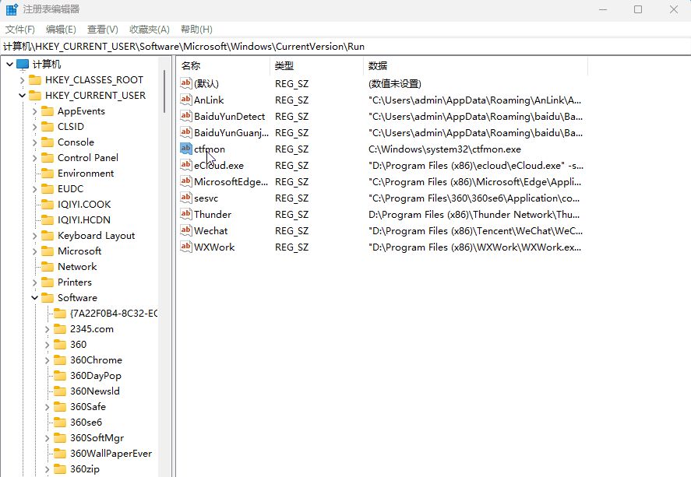Open the 帮助(H) menu
Viewport: 691px width, 477px height.
196,30
